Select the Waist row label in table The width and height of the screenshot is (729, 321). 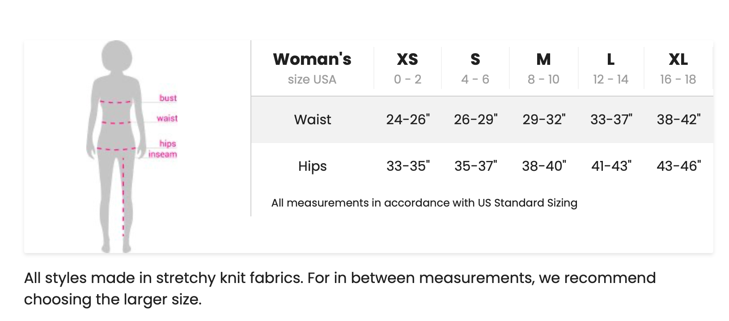tap(313, 119)
